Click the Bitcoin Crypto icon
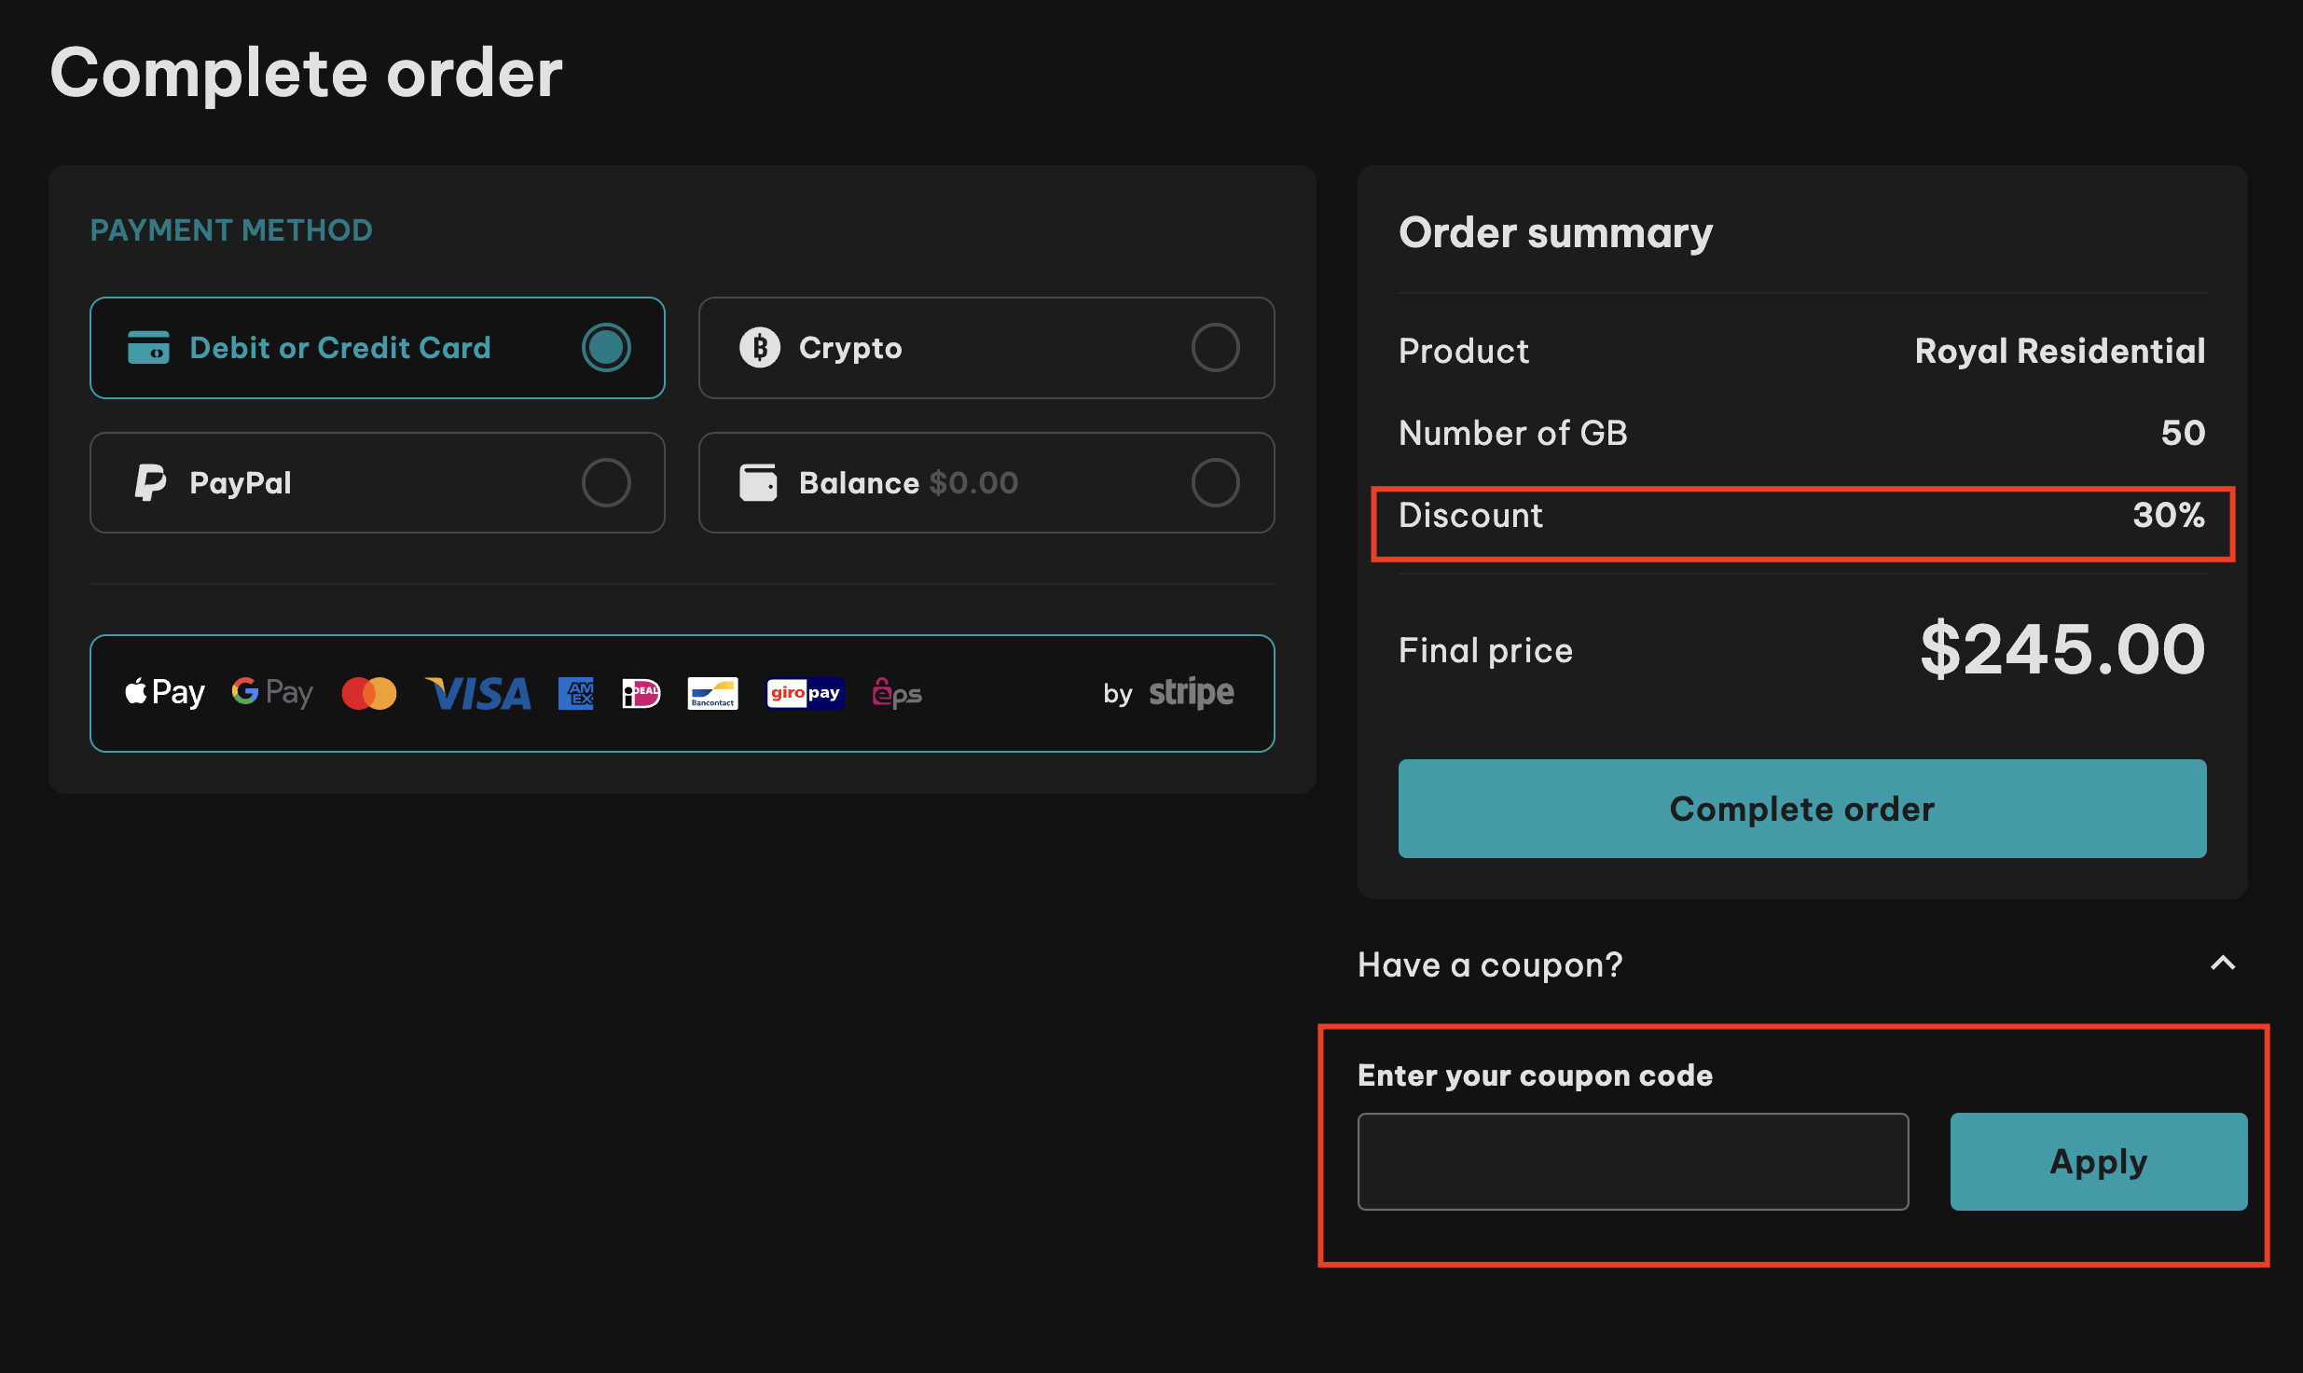 (758, 347)
